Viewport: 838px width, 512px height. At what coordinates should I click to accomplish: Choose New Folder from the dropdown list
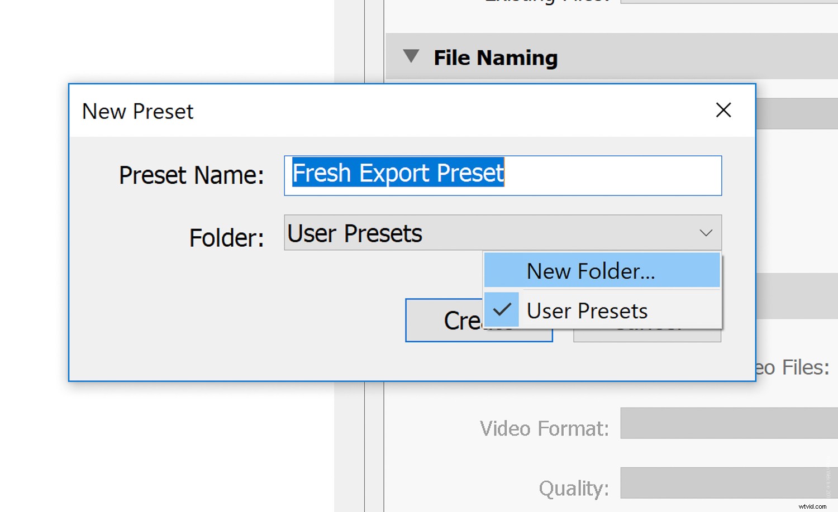click(590, 271)
